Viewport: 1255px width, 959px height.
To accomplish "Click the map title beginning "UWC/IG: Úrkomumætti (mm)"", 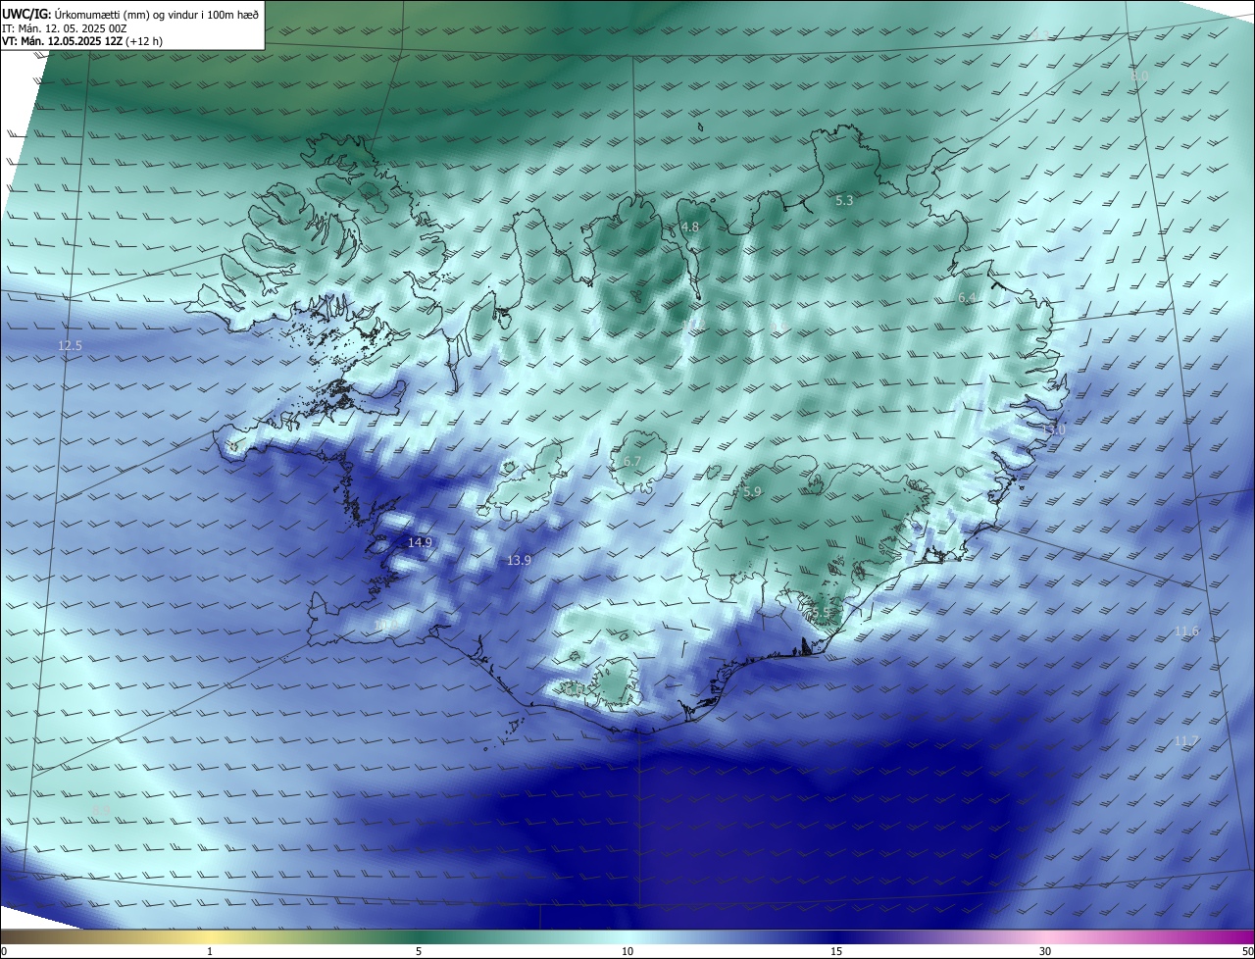I will (x=130, y=14).
